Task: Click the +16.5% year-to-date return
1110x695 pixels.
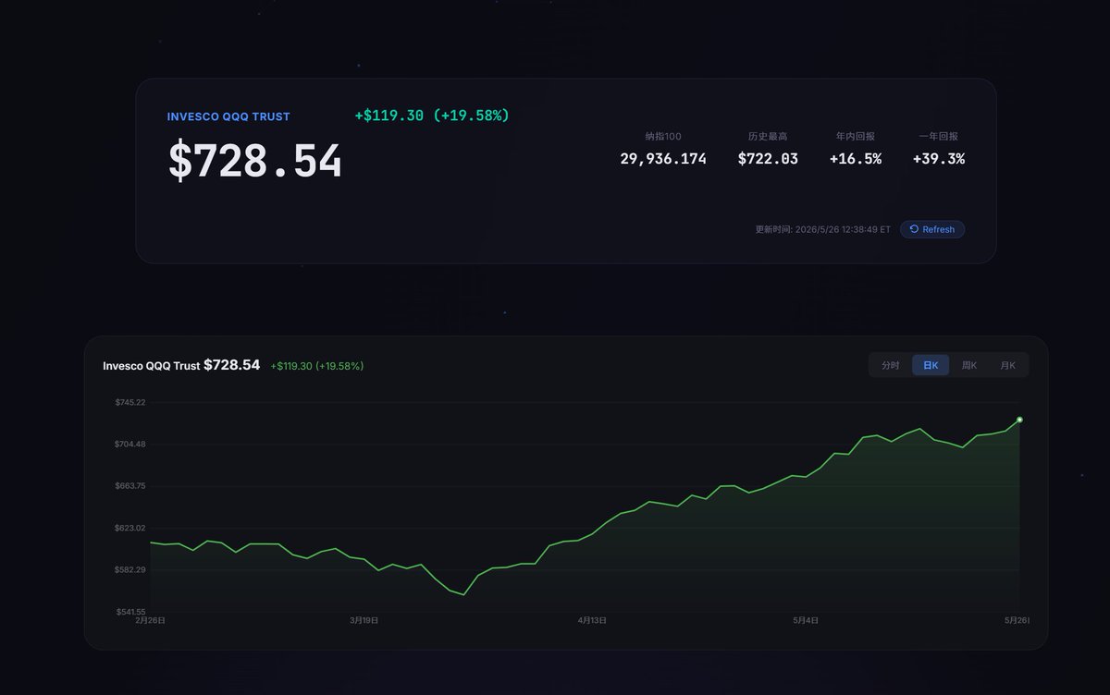Action: click(856, 159)
